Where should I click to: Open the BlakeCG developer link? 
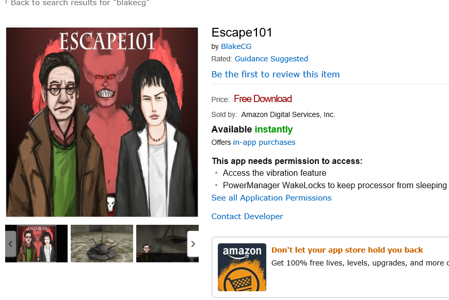pyautogui.click(x=236, y=46)
